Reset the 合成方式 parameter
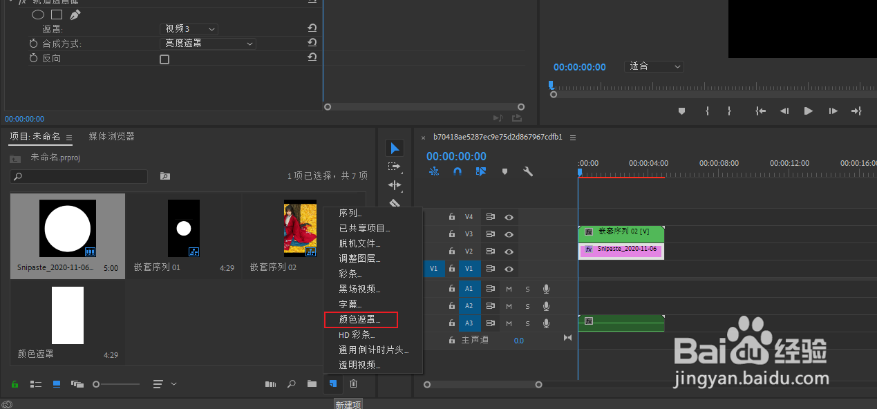Viewport: 877px width, 409px height. click(312, 43)
